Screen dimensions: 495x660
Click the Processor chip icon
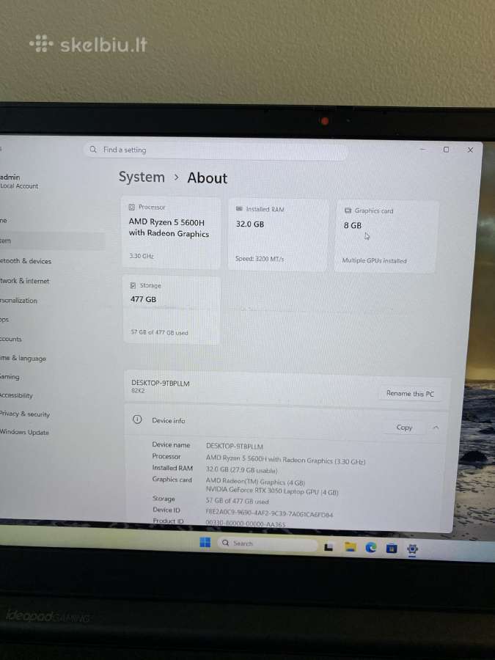(x=132, y=207)
